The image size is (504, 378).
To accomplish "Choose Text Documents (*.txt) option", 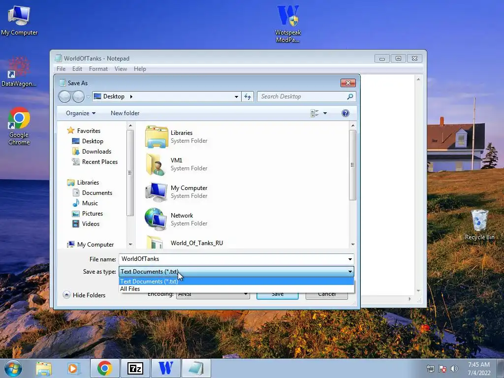I will click(236, 281).
